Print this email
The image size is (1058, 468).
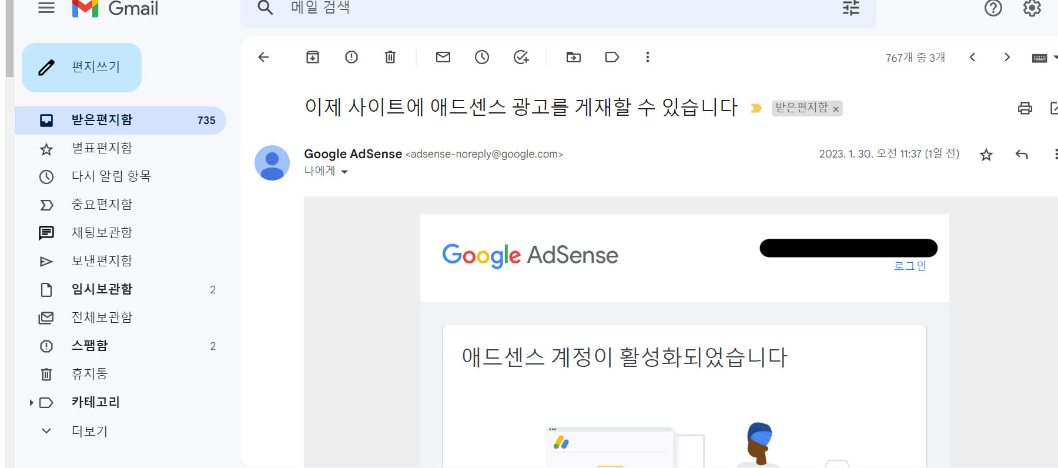[1025, 108]
